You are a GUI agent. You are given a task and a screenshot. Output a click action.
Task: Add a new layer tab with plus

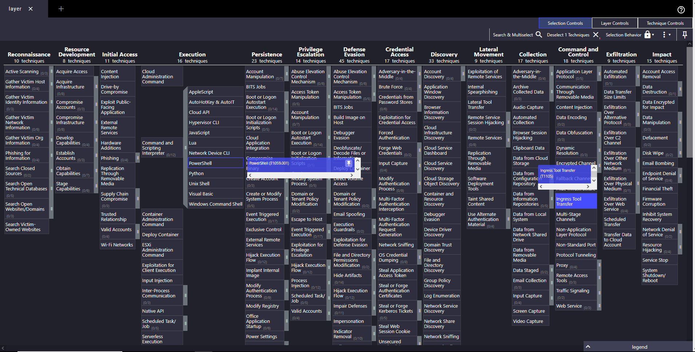click(x=61, y=9)
